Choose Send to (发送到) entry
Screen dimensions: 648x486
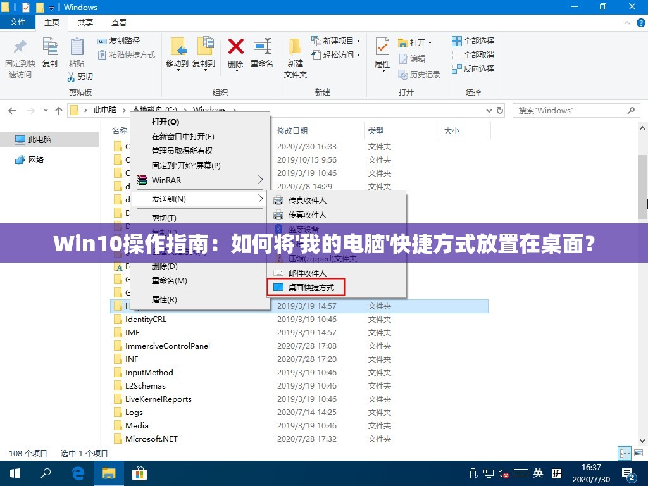point(201,199)
